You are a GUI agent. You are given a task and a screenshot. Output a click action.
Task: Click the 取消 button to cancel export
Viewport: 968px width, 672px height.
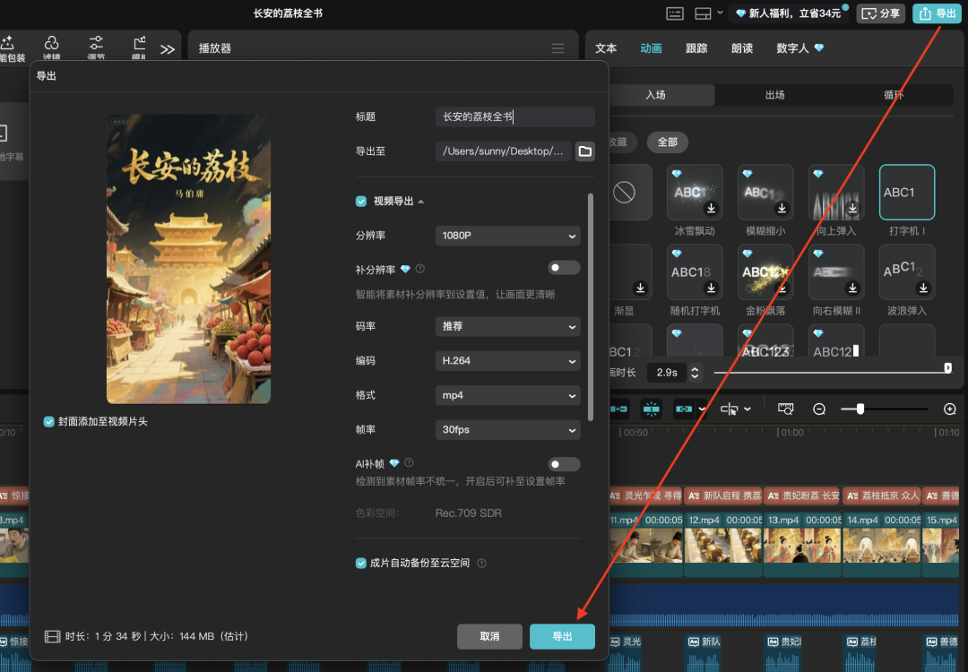489,636
